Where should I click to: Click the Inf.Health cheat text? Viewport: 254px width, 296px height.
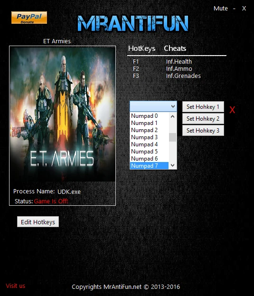179,62
